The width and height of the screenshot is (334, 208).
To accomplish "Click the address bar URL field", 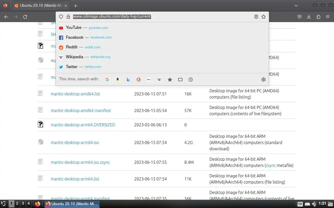I will 162,16.
